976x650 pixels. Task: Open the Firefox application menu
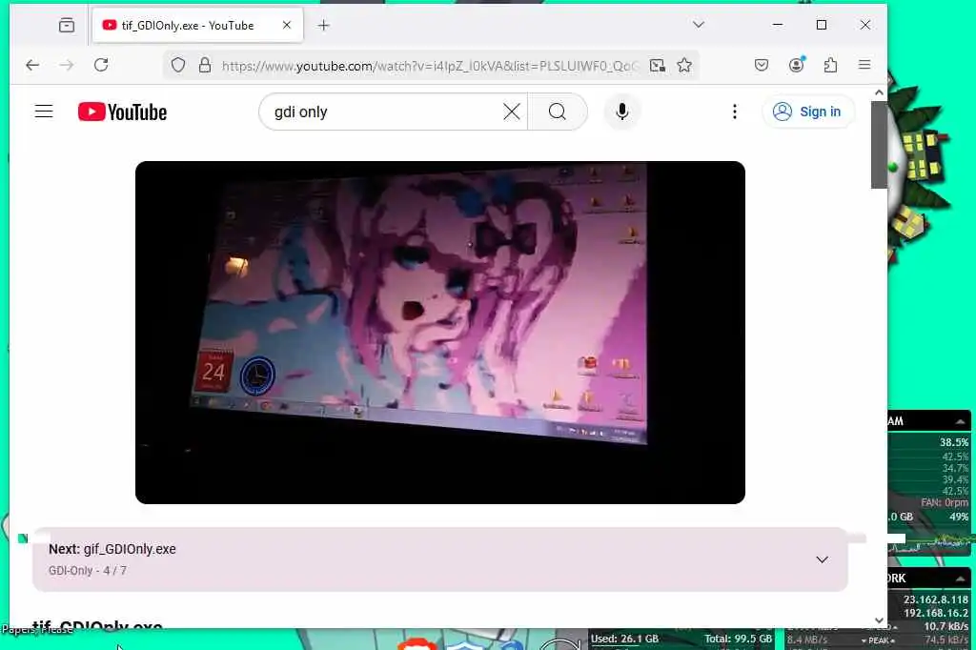pyautogui.click(x=864, y=65)
